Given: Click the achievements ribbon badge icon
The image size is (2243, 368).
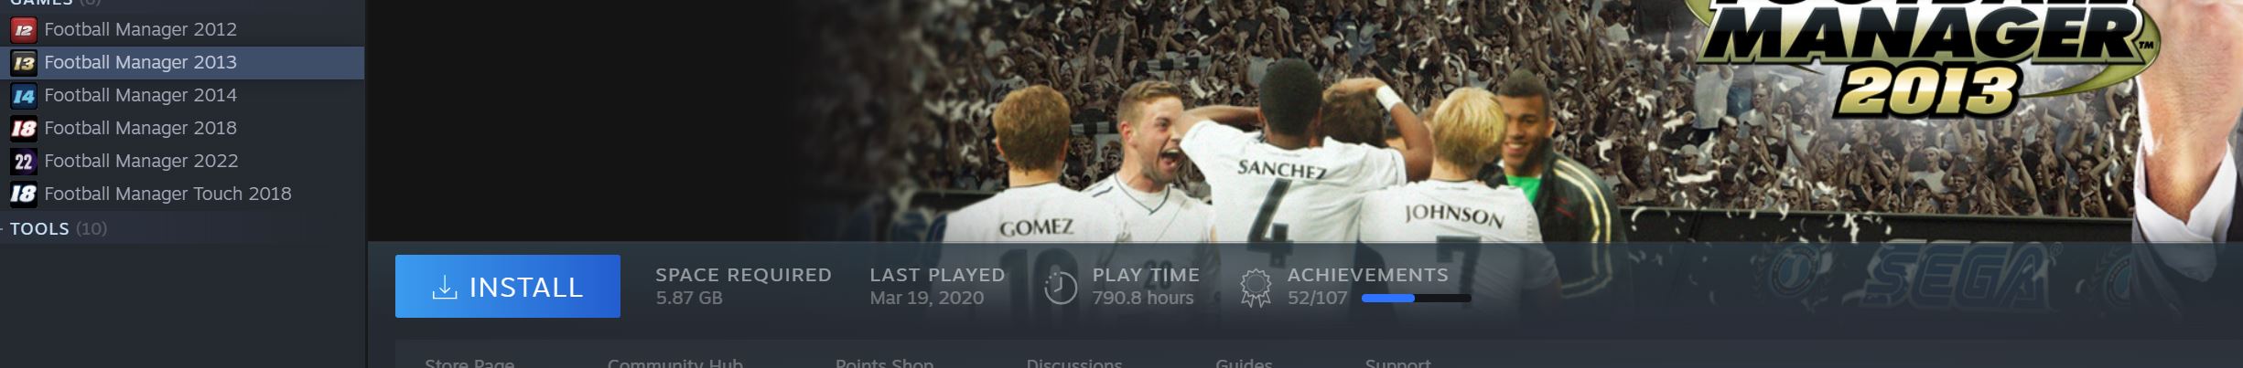Looking at the screenshot, I should (1256, 288).
